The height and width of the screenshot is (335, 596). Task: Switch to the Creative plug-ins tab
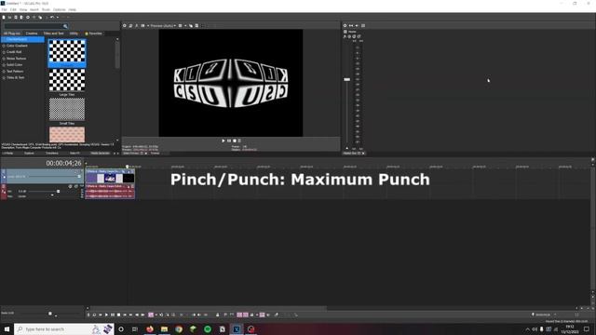32,33
